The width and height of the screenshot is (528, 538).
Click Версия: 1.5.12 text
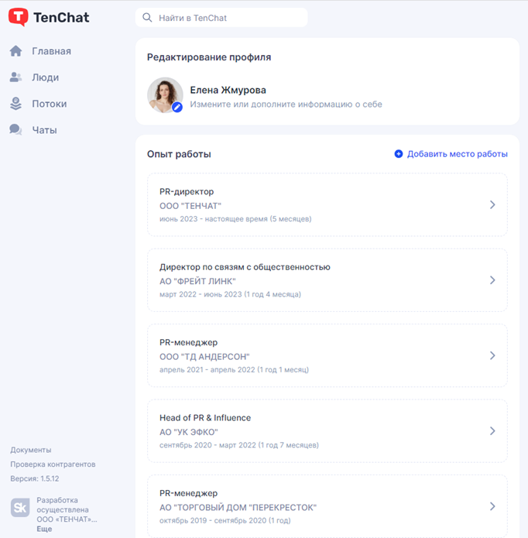pos(35,478)
